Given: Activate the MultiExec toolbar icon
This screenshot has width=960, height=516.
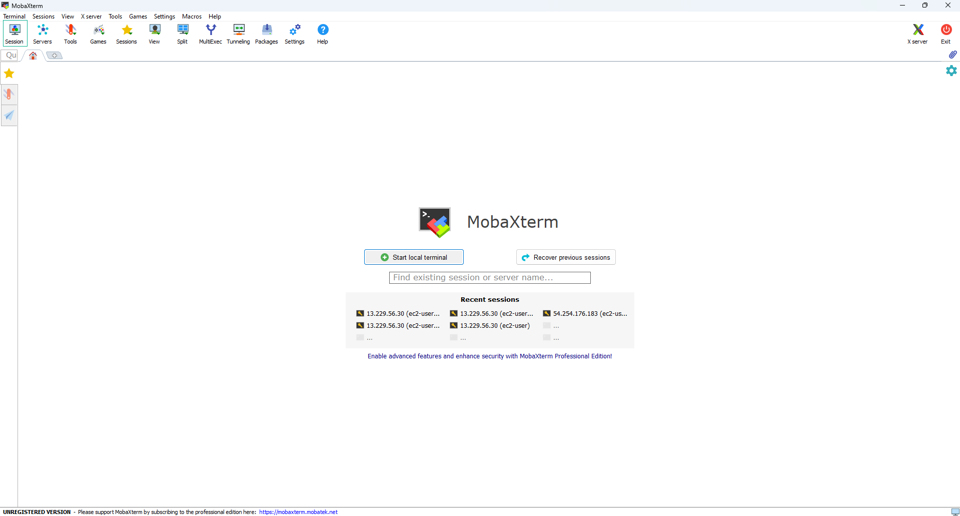Looking at the screenshot, I should tap(211, 34).
